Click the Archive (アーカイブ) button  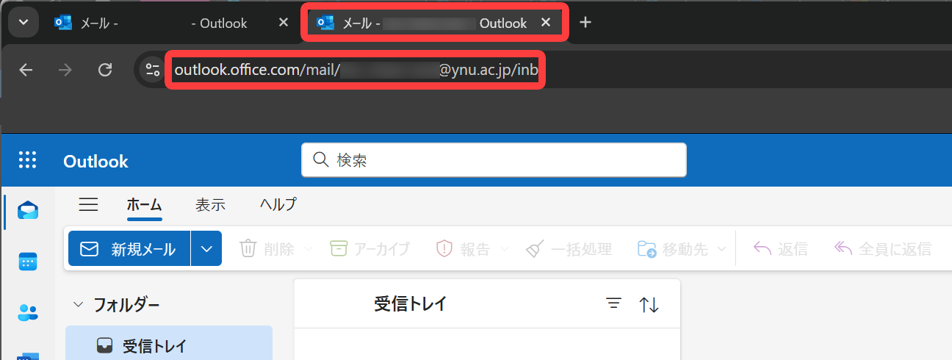coord(369,249)
